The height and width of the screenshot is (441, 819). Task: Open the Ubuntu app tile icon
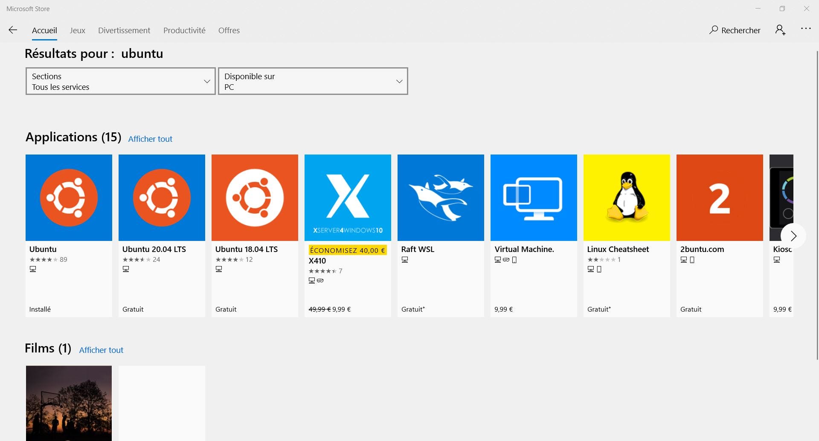click(69, 198)
